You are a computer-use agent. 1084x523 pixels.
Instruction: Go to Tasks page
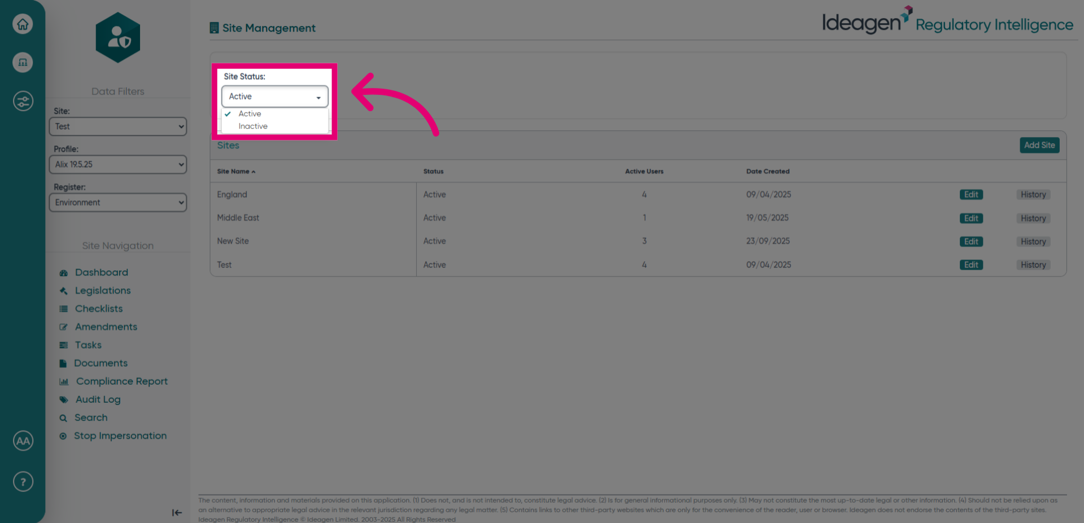[88, 345]
